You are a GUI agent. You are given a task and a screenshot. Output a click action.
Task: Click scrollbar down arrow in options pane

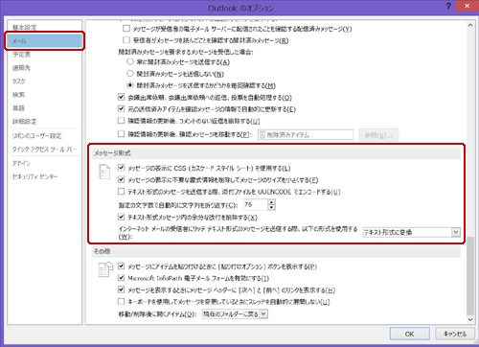(470, 319)
